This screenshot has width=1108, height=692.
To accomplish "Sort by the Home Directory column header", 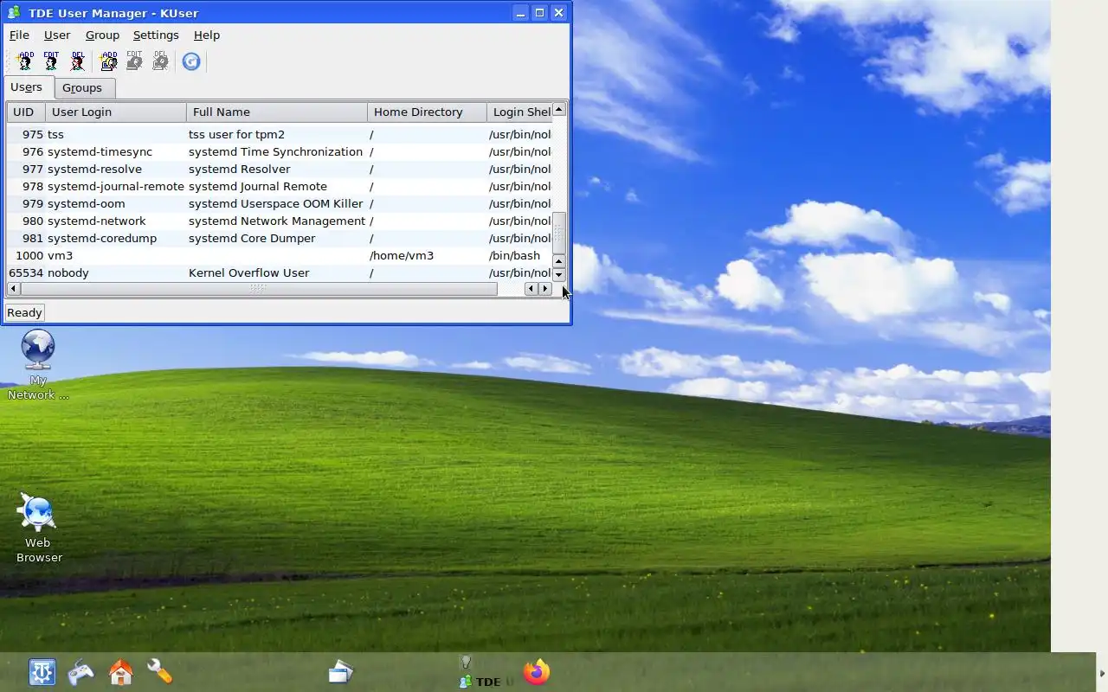I will (427, 112).
